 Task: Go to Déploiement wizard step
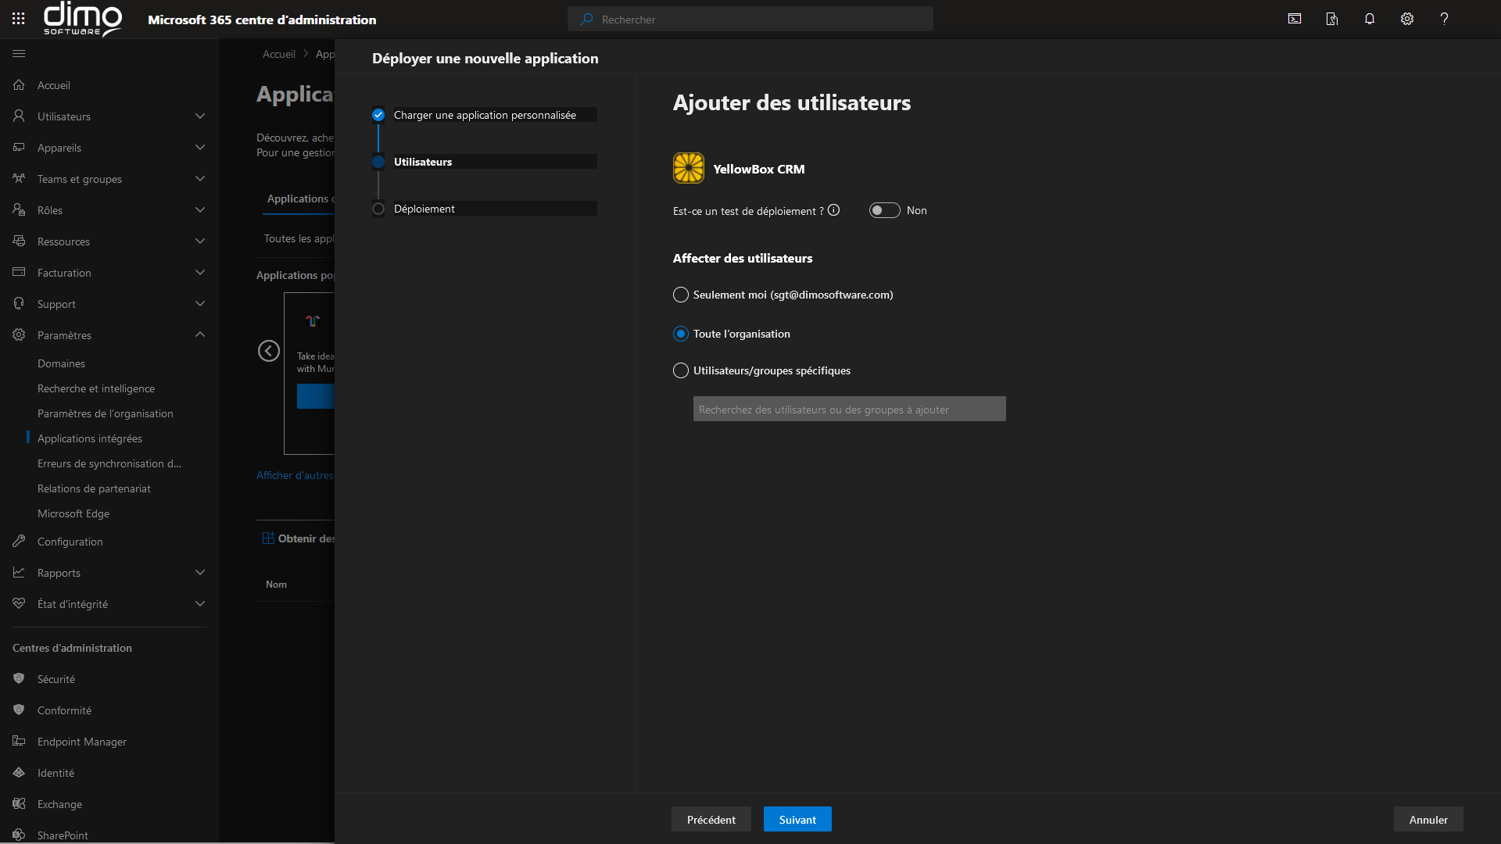[x=424, y=209]
